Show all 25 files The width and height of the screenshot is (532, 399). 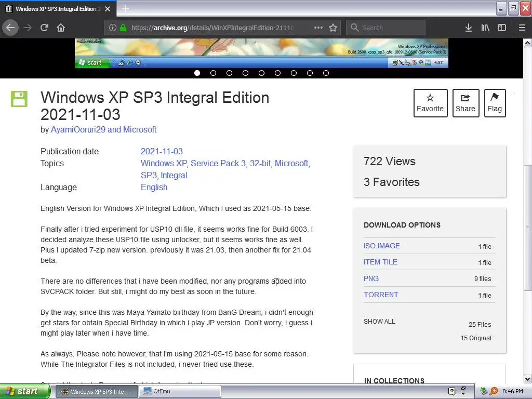pos(379,321)
